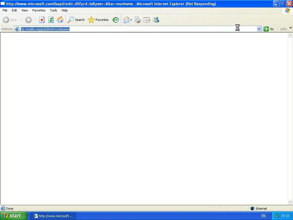Image resolution: width=293 pixels, height=220 pixels.
Task: Click the Back navigation button
Action: [x=10, y=20]
